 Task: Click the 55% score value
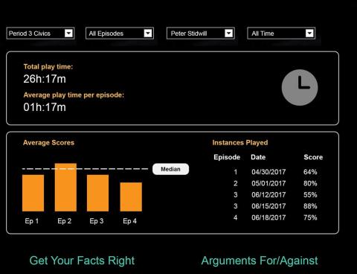[x=310, y=195]
